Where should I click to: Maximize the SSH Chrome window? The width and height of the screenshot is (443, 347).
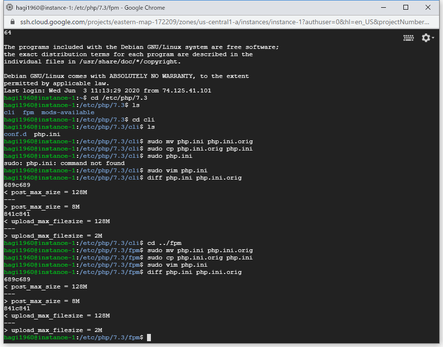pos(406,7)
